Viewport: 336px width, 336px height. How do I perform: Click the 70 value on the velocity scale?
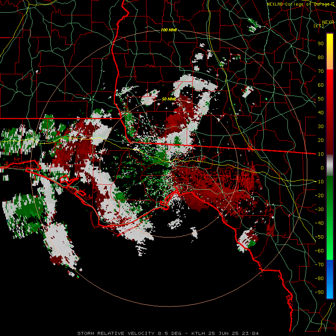[x=321, y=71]
